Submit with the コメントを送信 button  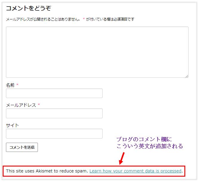[22, 147]
